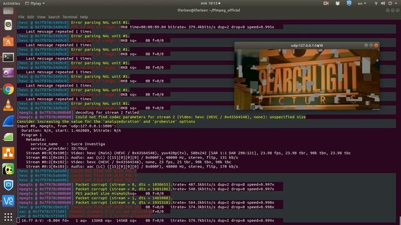Open the blue VNC-style dock app

pyautogui.click(x=8, y=201)
